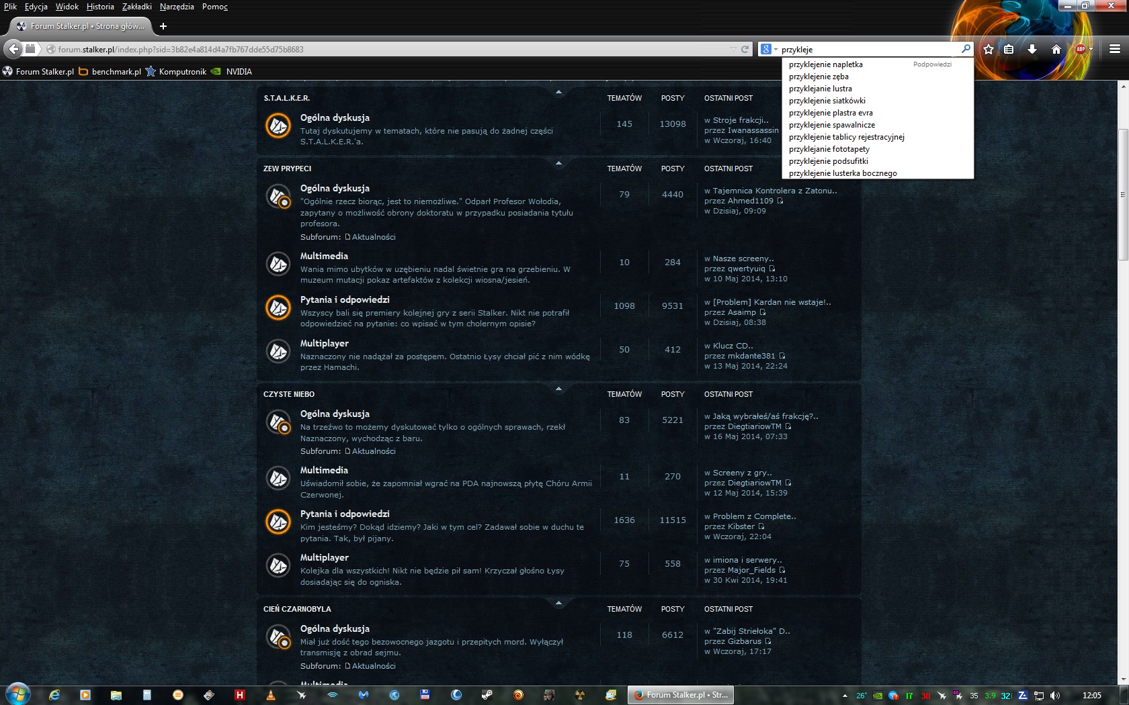Click the icon beside Cień Czarnobyla Ogólna dyskusja

point(278,637)
